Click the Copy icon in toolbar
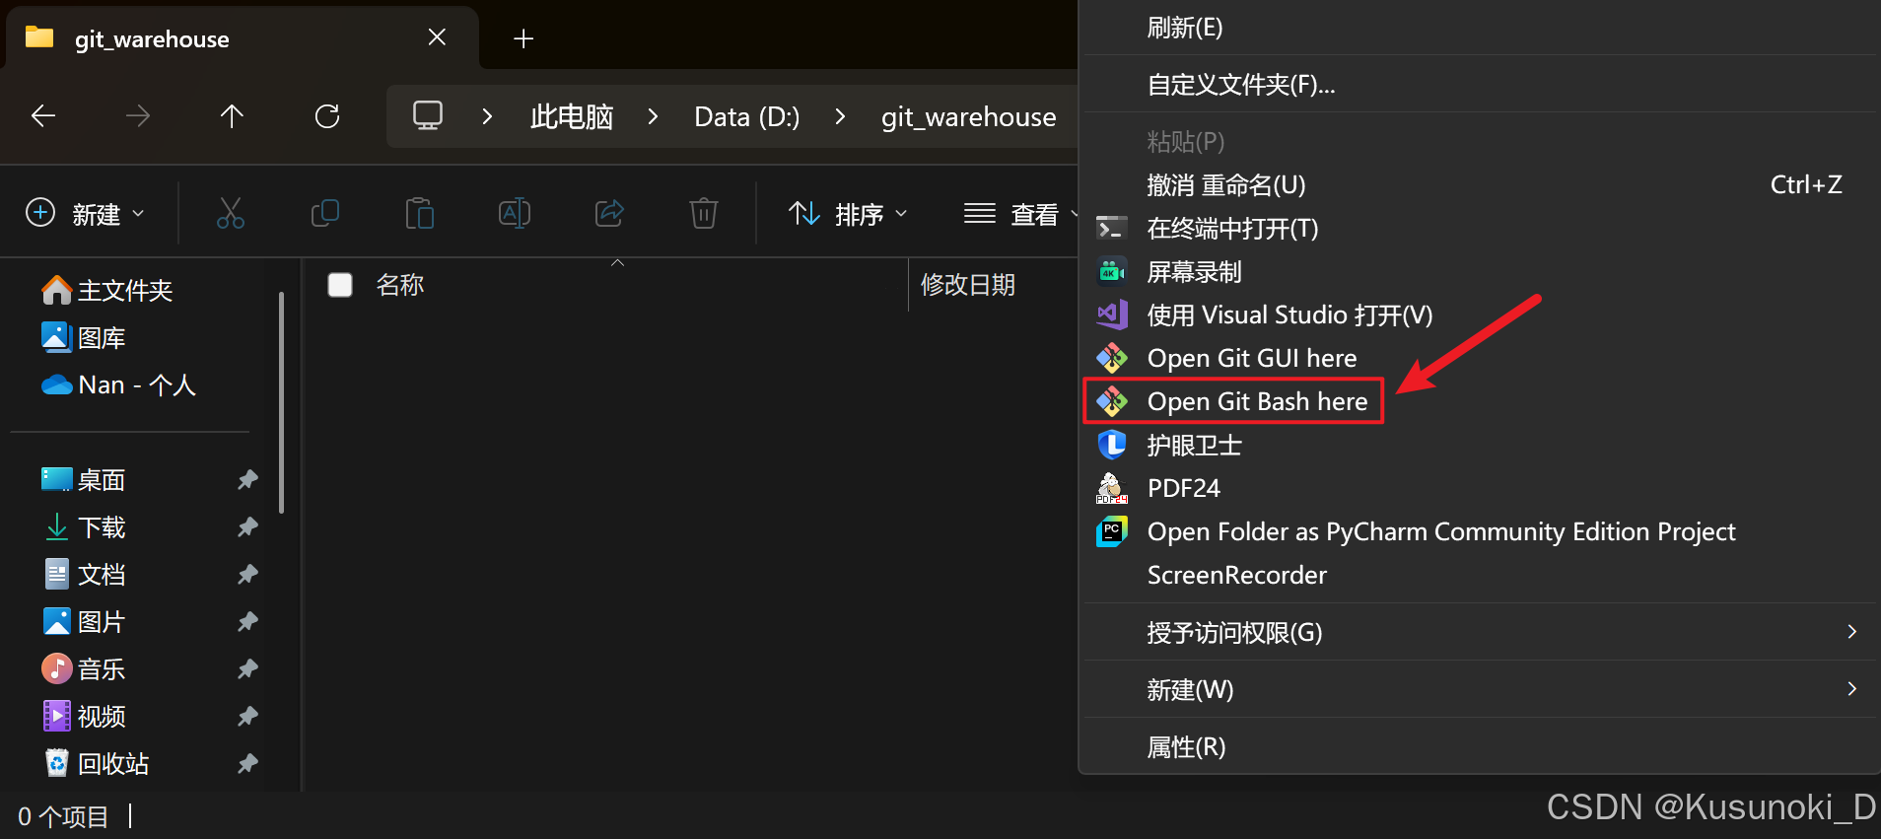1881x839 pixels. click(325, 213)
